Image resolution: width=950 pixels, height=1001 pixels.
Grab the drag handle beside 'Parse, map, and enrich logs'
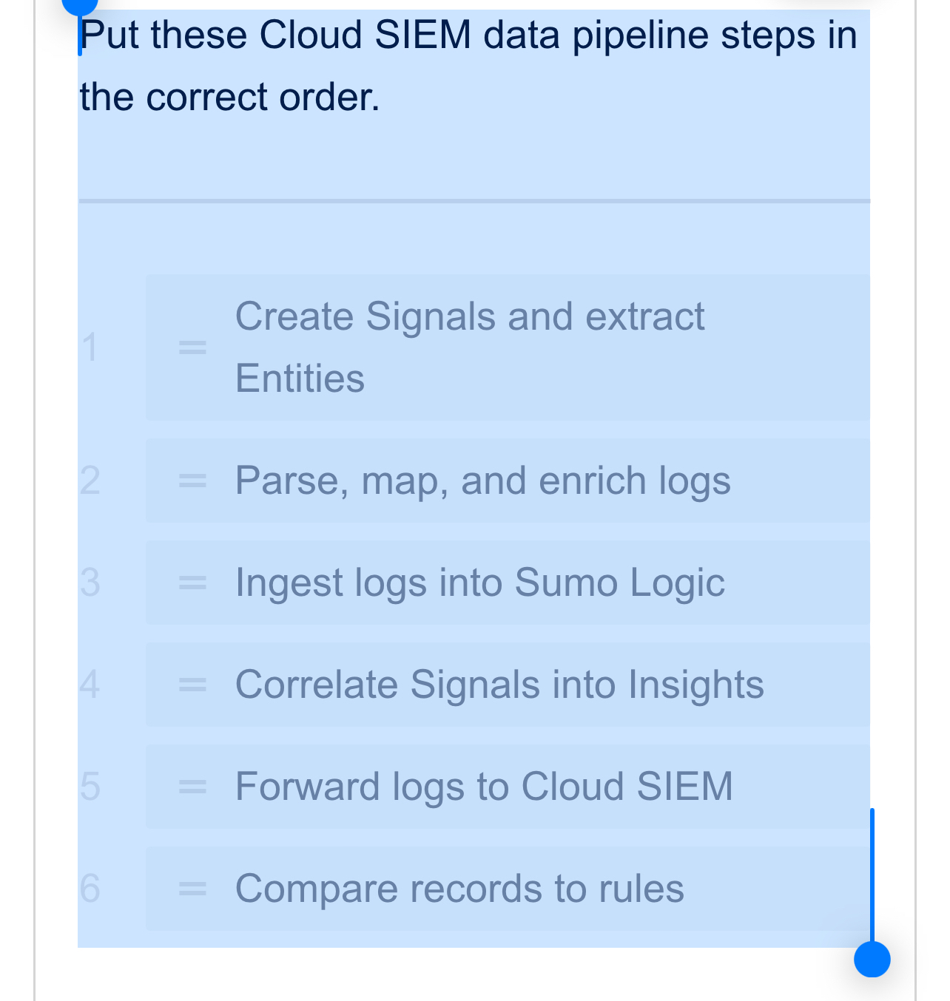pos(191,481)
